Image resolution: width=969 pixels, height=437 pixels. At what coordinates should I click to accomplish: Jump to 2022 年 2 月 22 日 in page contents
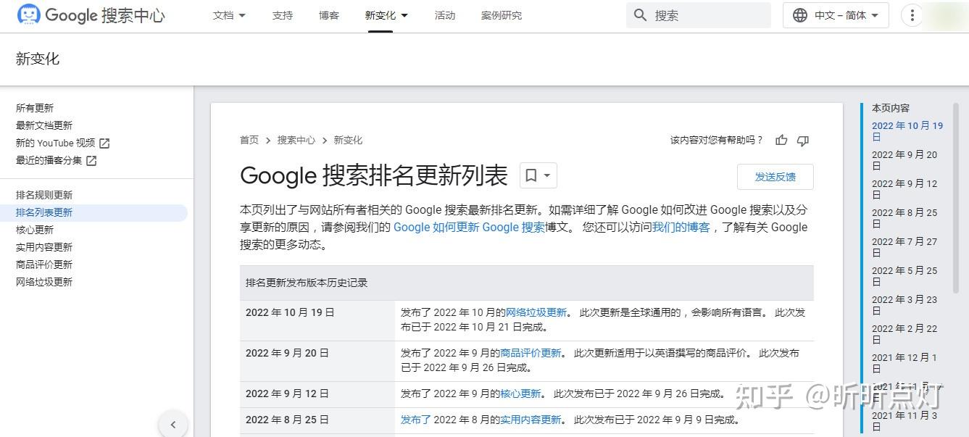click(x=904, y=334)
